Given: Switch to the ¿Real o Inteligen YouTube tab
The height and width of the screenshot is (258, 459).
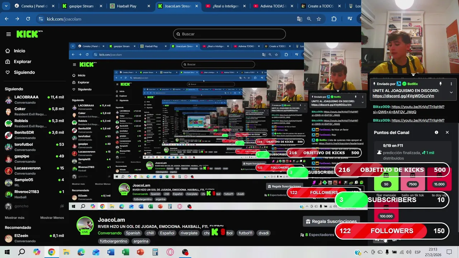Looking at the screenshot, I should (x=226, y=6).
